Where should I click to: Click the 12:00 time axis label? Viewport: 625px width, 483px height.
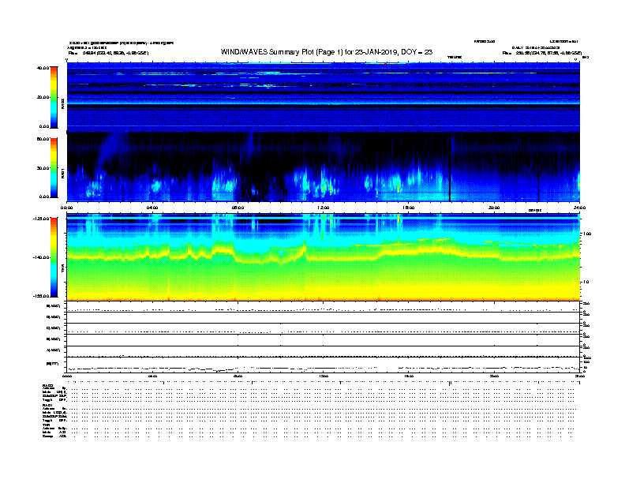coord(323,208)
